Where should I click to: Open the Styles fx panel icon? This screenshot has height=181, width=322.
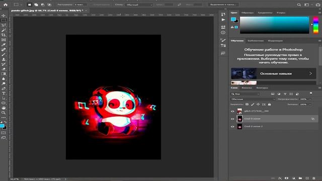(223, 53)
